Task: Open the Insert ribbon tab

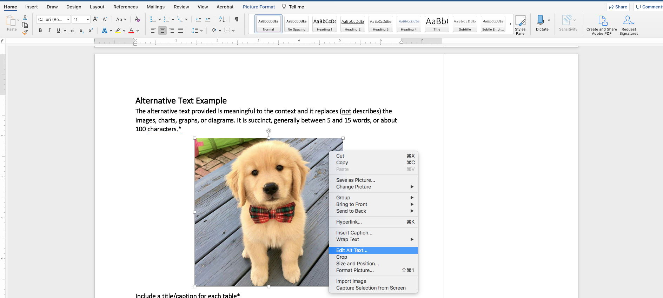Action: (32, 7)
